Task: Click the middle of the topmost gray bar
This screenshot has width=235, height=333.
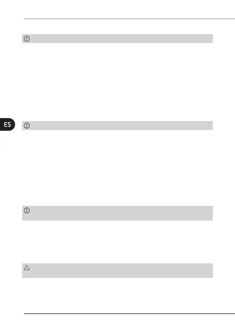Action: tap(117, 39)
